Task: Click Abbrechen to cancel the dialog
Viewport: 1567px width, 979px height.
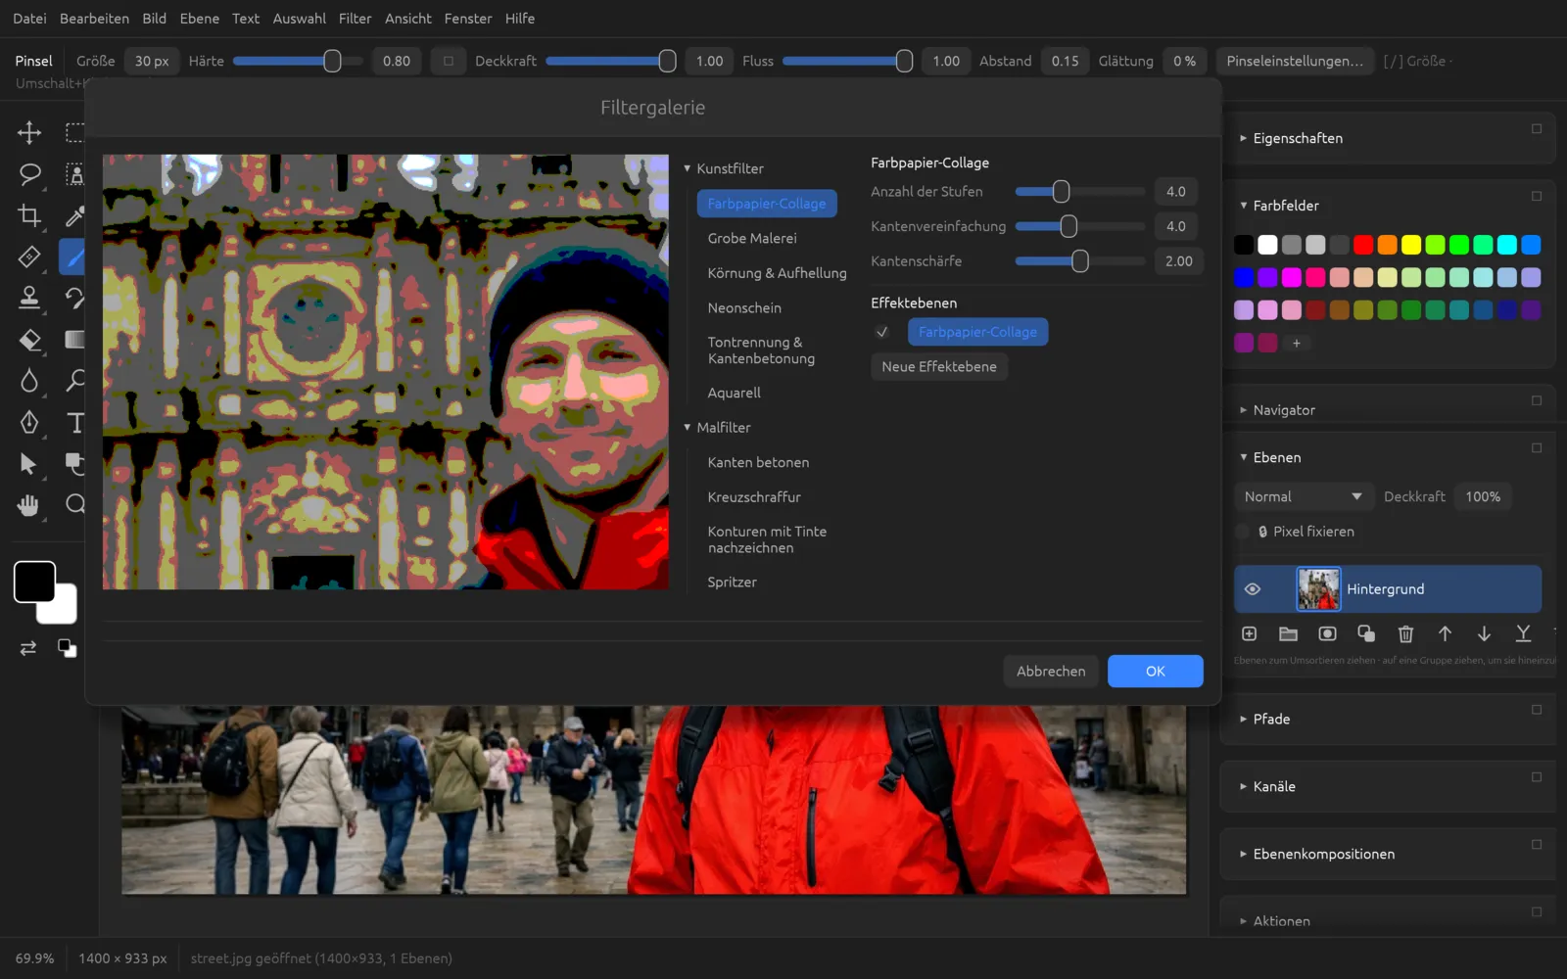Action: pyautogui.click(x=1051, y=672)
